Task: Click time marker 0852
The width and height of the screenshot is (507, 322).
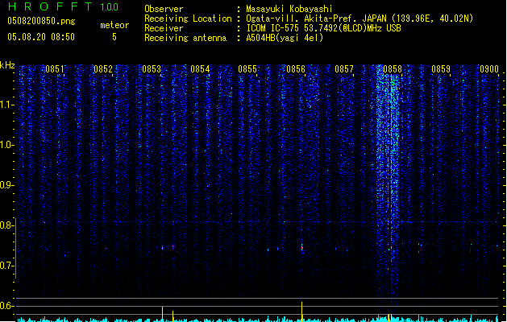Action: point(103,68)
